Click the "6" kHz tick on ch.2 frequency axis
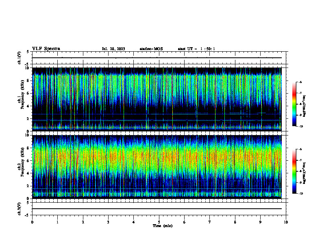The height and width of the screenshot is (249, 322). pyautogui.click(x=28, y=161)
